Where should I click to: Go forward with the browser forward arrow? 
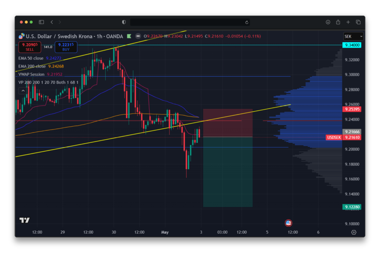coord(60,22)
